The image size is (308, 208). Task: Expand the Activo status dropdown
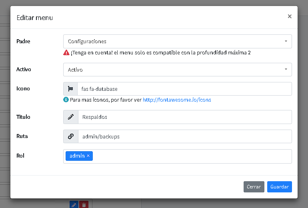click(x=177, y=70)
